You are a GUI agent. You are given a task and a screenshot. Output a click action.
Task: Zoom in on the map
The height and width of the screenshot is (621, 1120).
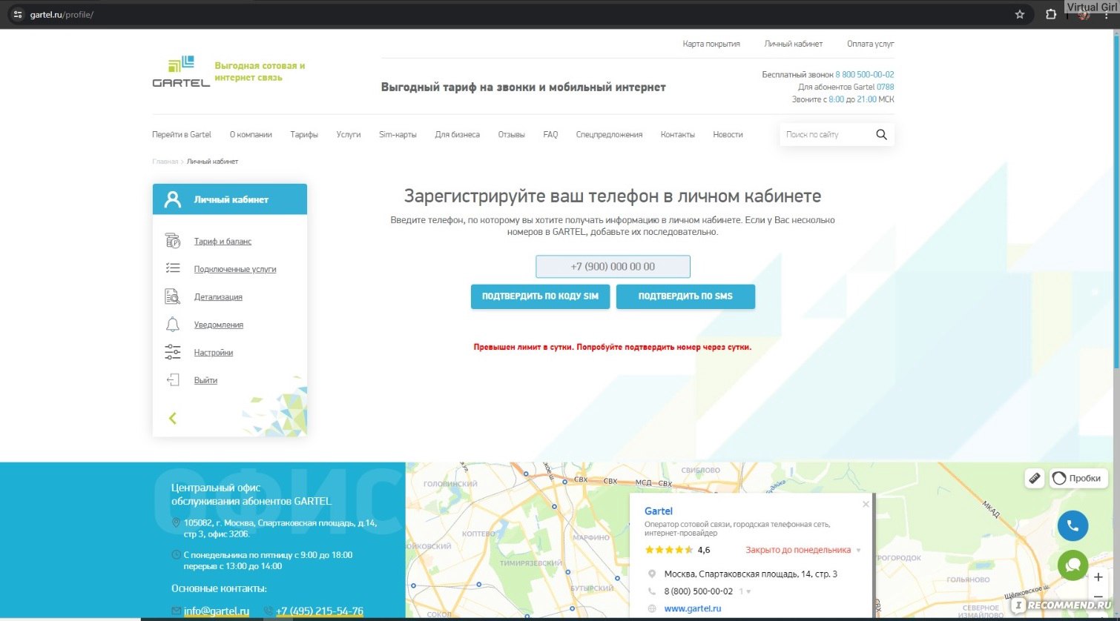1098,577
